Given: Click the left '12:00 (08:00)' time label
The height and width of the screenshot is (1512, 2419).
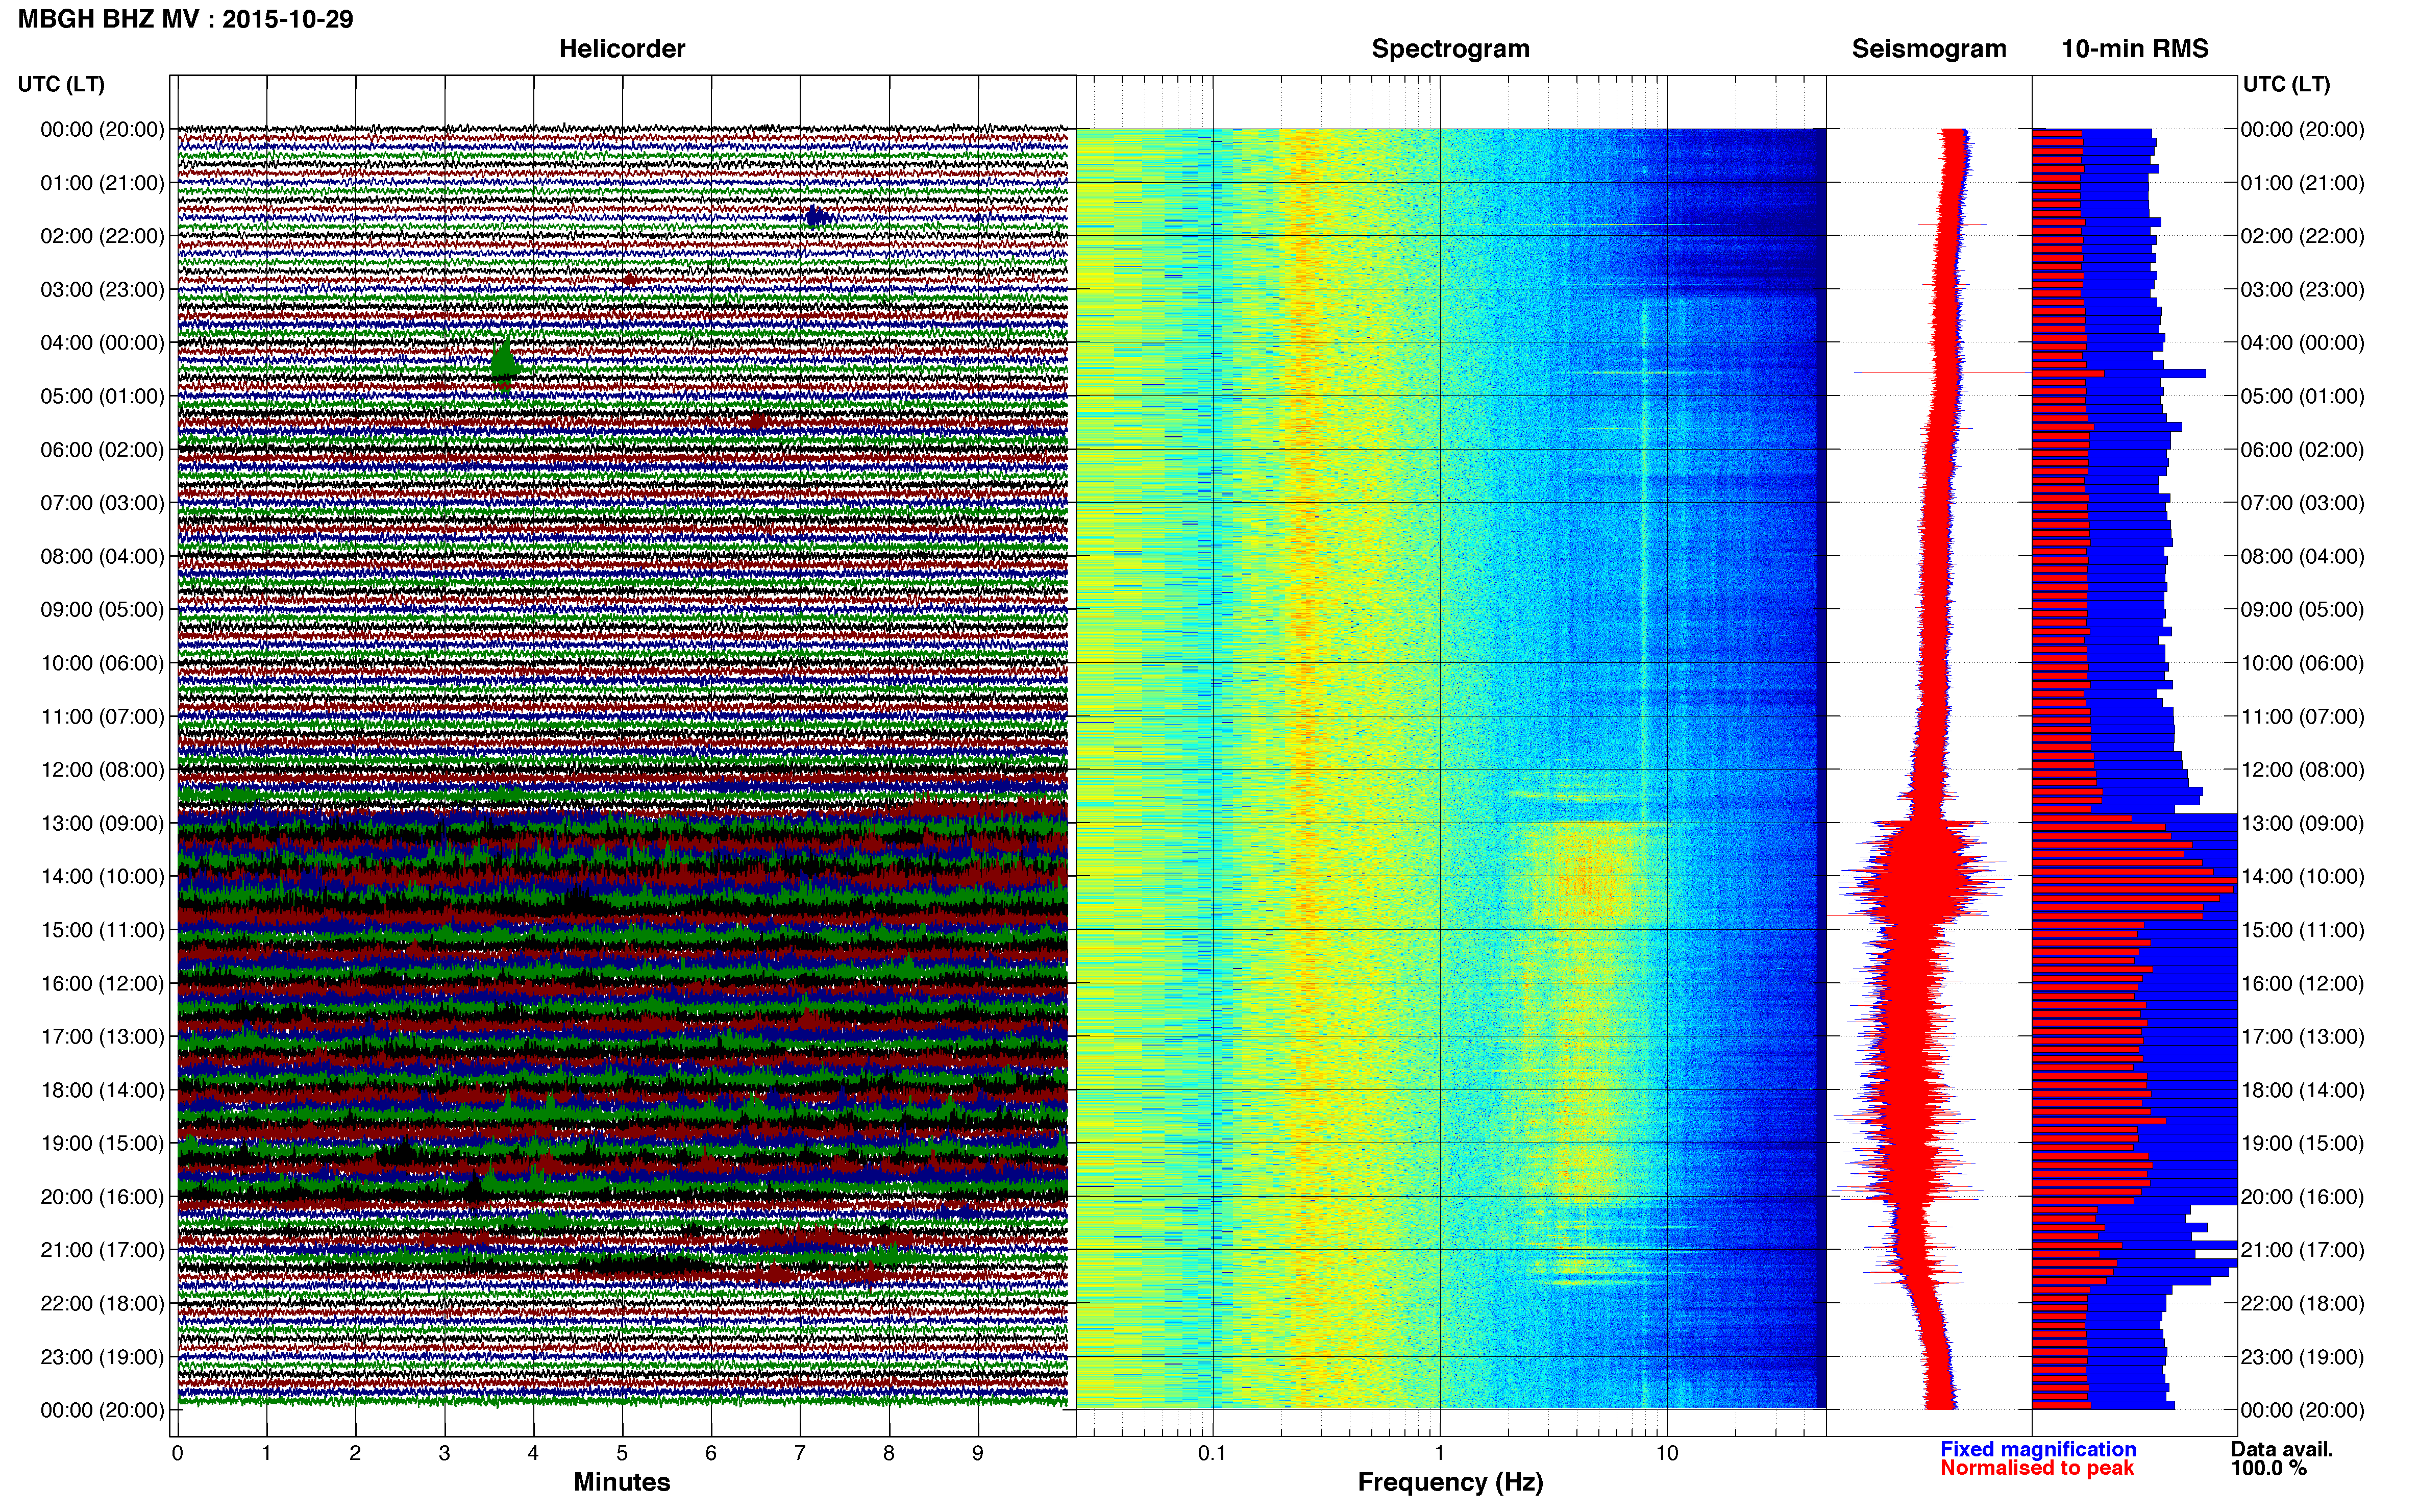Looking at the screenshot, I should pyautogui.click(x=102, y=770).
